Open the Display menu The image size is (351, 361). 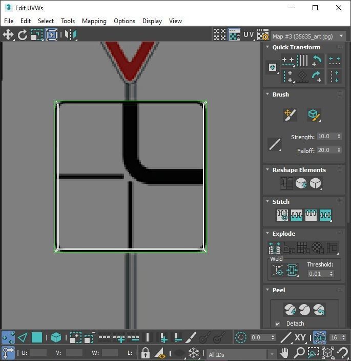(152, 21)
